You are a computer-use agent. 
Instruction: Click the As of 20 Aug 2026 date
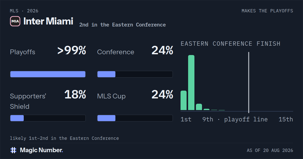[270, 150]
